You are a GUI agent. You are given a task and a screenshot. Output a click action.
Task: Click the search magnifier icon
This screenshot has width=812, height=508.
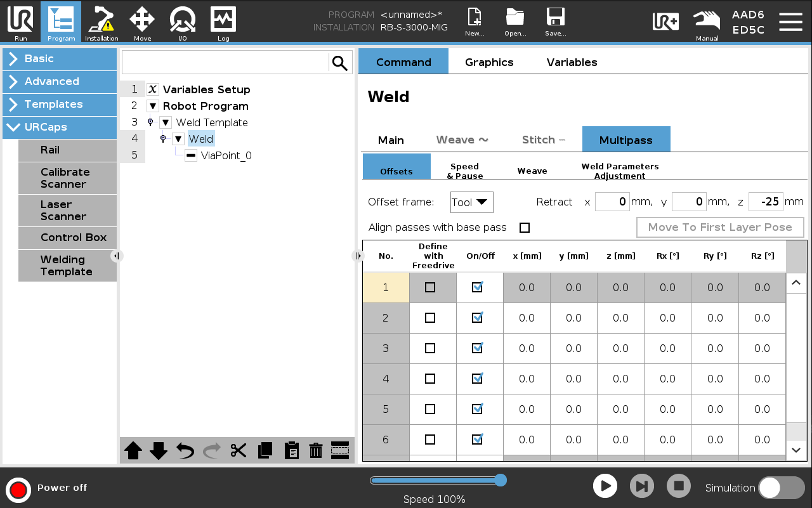pos(340,63)
